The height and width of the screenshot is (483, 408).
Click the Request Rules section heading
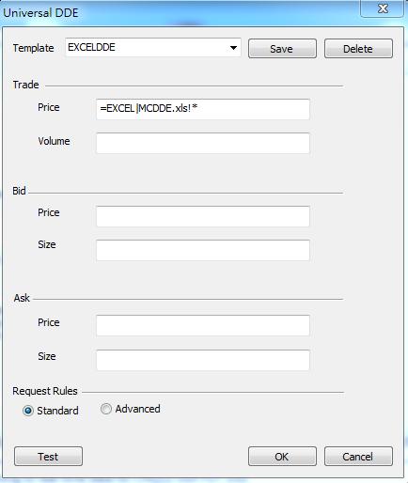click(45, 391)
